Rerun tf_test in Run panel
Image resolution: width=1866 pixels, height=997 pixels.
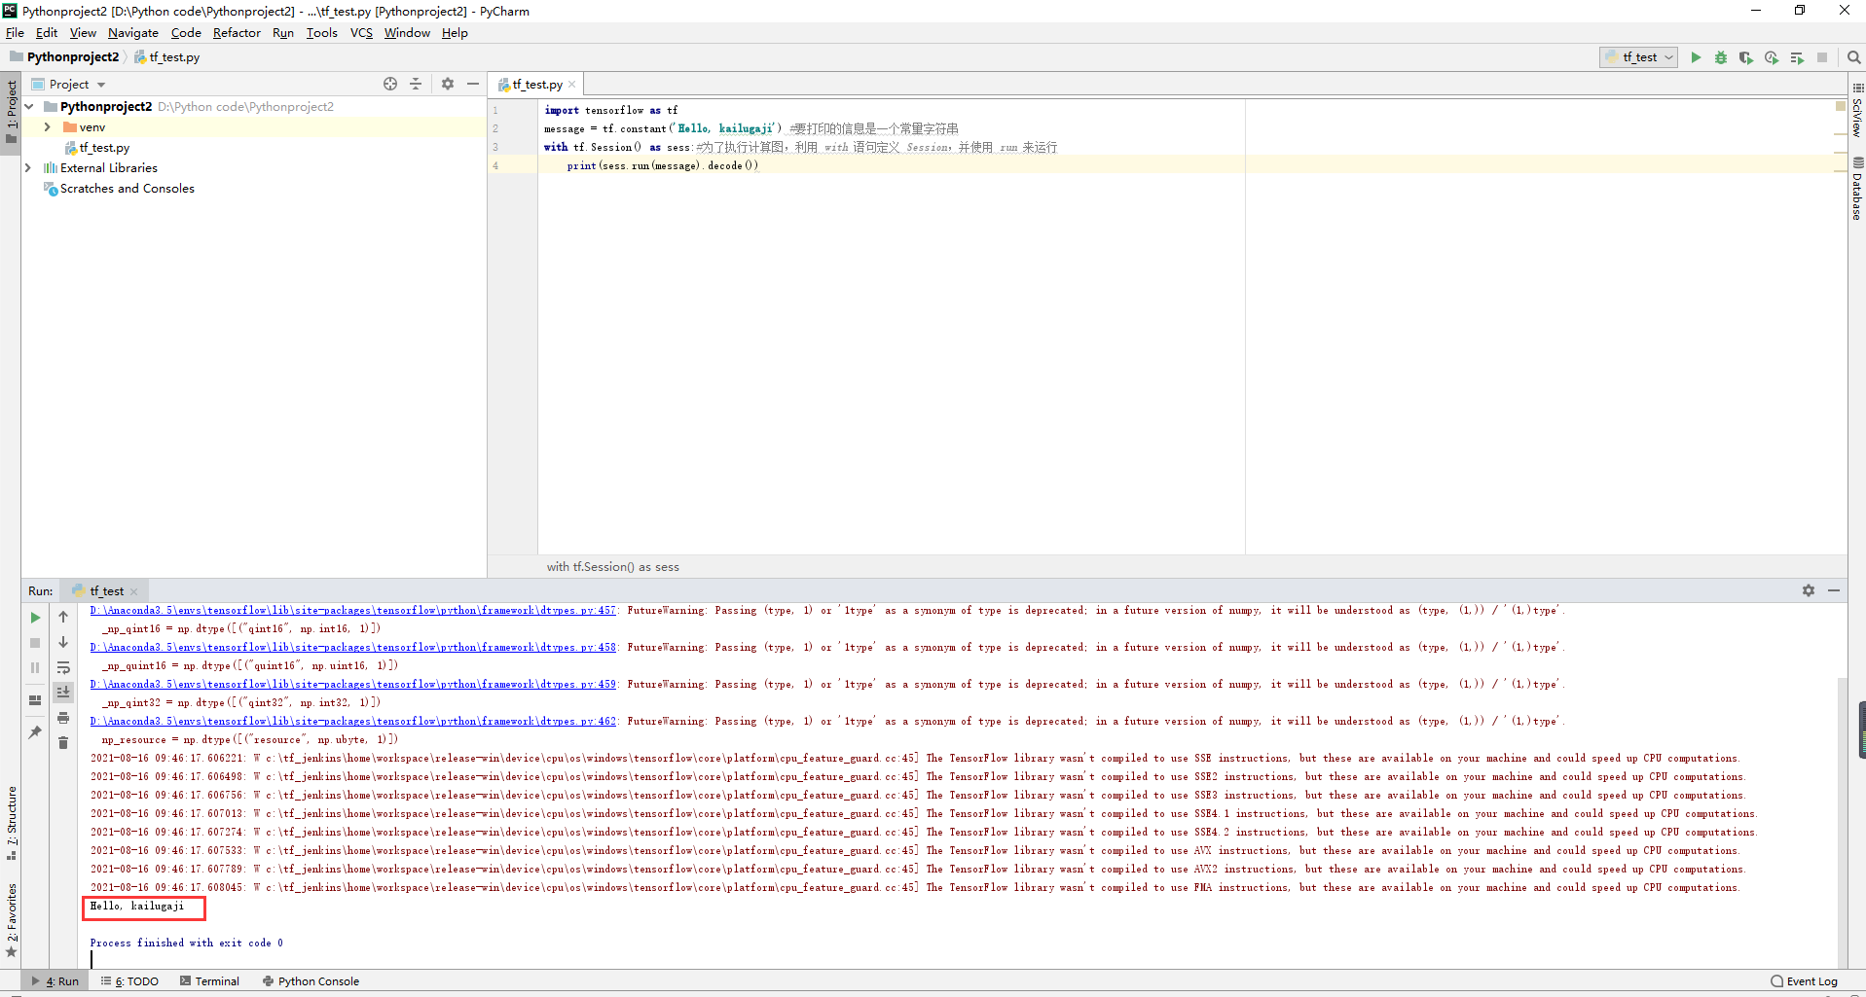click(x=35, y=618)
